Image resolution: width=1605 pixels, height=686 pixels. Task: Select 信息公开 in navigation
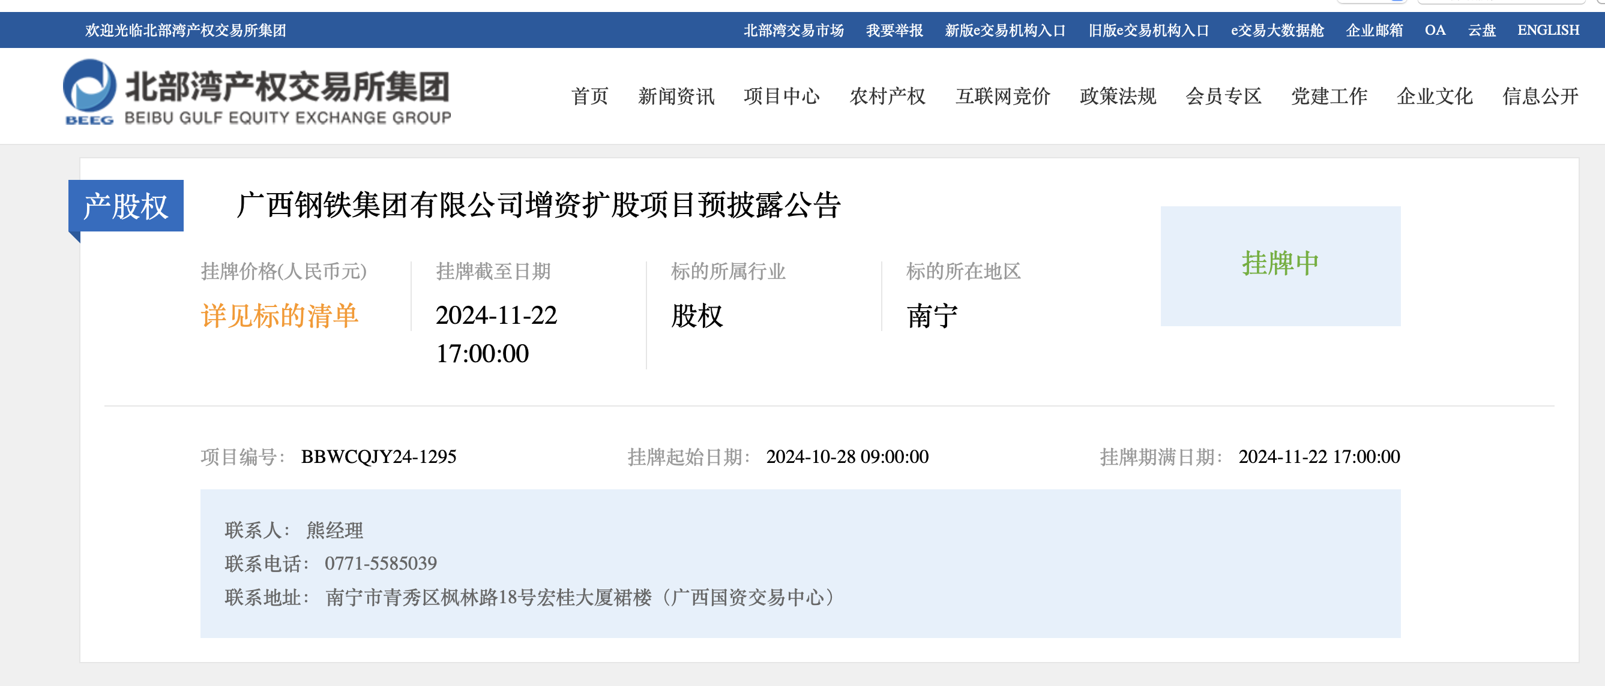coord(1540,96)
